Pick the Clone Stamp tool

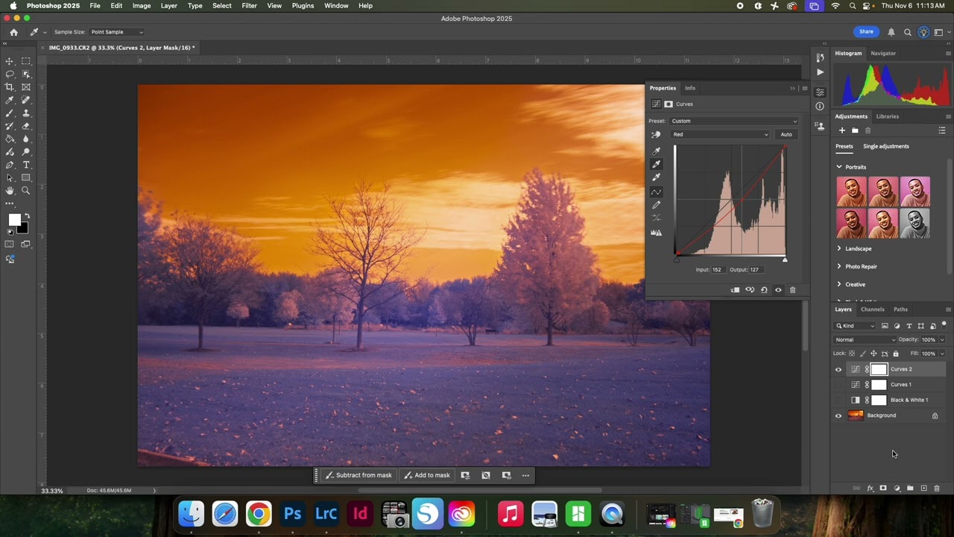tap(26, 113)
